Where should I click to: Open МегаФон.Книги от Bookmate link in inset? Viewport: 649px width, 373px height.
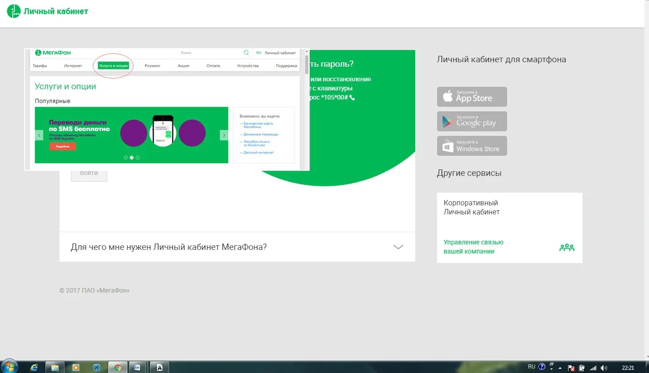(257, 143)
